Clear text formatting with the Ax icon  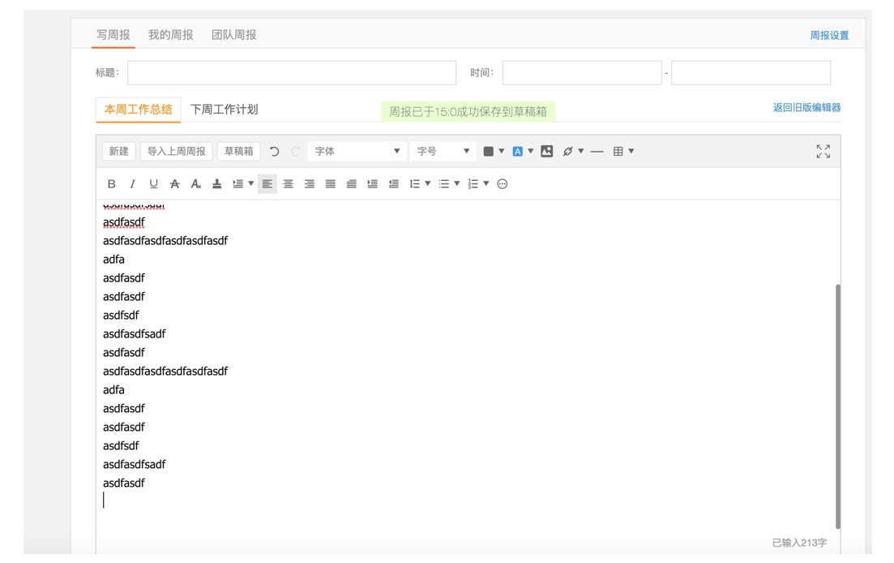tap(195, 183)
